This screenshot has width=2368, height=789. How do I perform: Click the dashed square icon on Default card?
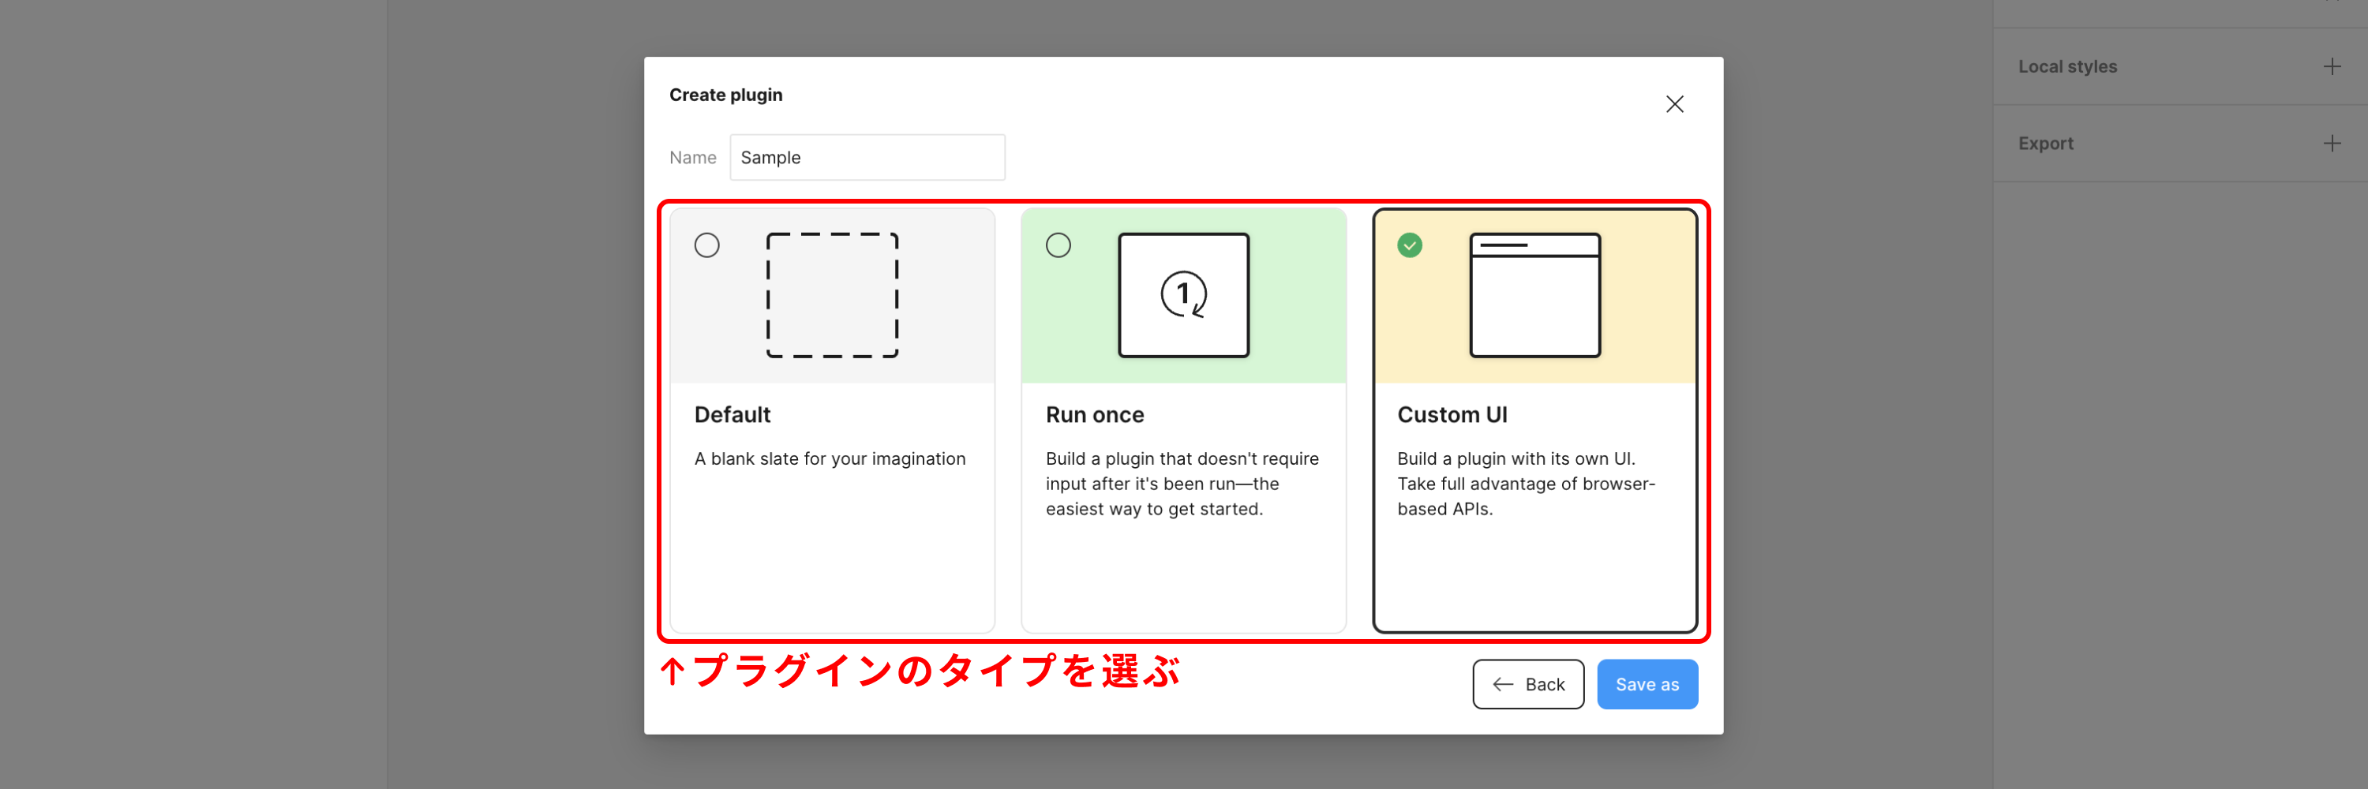[832, 294]
